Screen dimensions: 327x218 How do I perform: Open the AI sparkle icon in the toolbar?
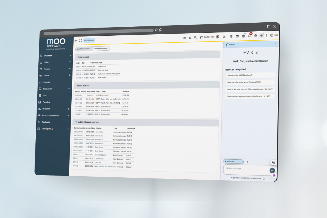[262, 35]
